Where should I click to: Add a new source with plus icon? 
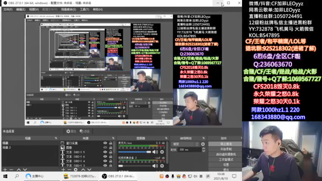tap(63, 170)
